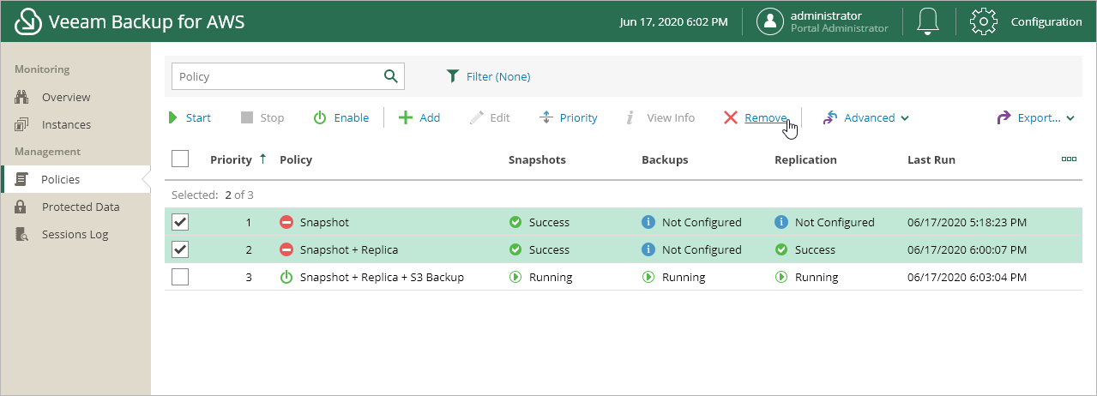This screenshot has width=1097, height=396.
Task: Open Configuration gear settings
Action: click(x=984, y=21)
